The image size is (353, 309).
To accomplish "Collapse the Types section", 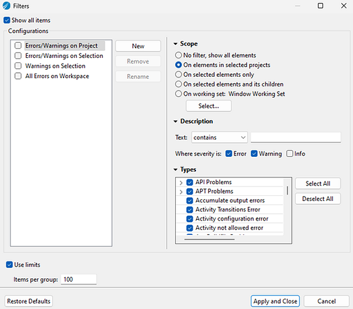I will point(176,170).
